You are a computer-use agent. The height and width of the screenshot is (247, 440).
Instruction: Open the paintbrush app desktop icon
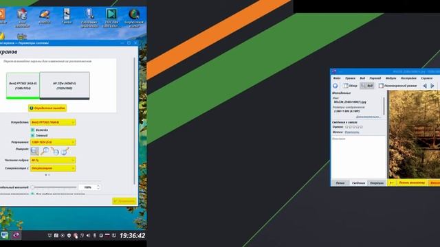[x=44, y=16]
